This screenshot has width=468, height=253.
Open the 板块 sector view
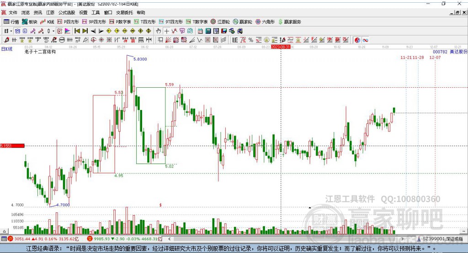point(30,22)
